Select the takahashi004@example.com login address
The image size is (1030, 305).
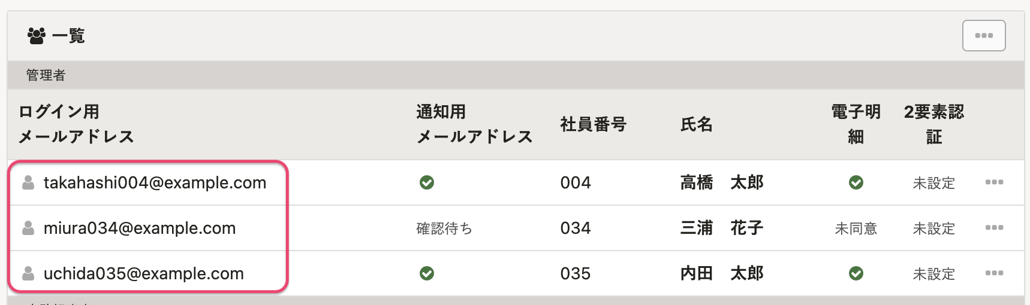click(x=155, y=182)
